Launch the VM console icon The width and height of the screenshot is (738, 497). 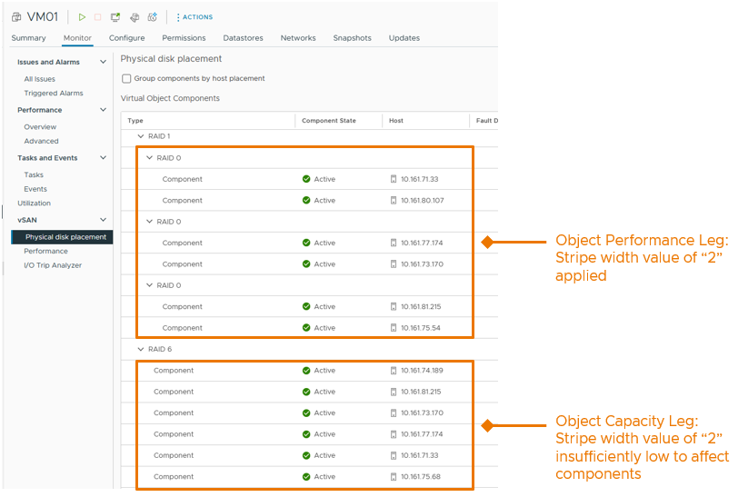pos(115,17)
